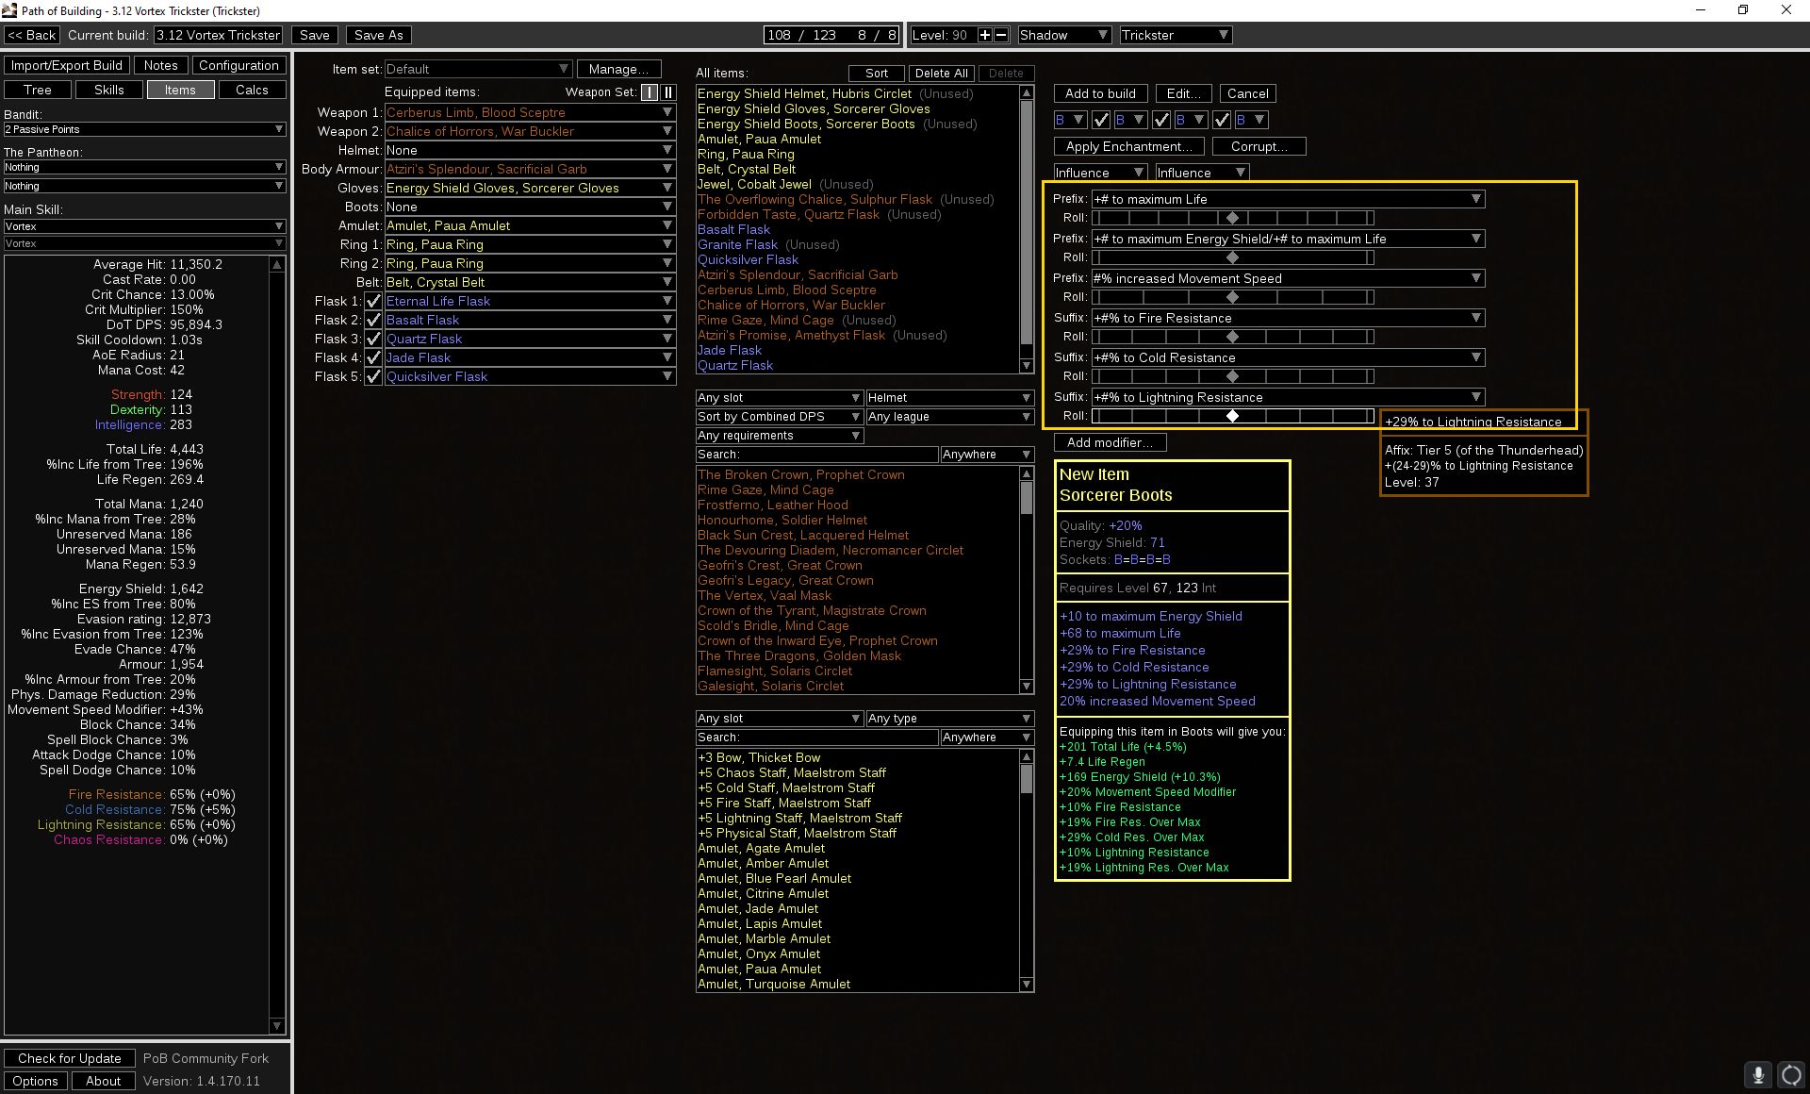1810x1094 pixels.
Task: Uncheck the Quartz Flask in Flask 3 slot
Action: [x=373, y=338]
